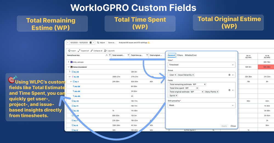Click the yellow warning icon after worklogs
The height and width of the screenshot is (143, 274).
[149, 43]
